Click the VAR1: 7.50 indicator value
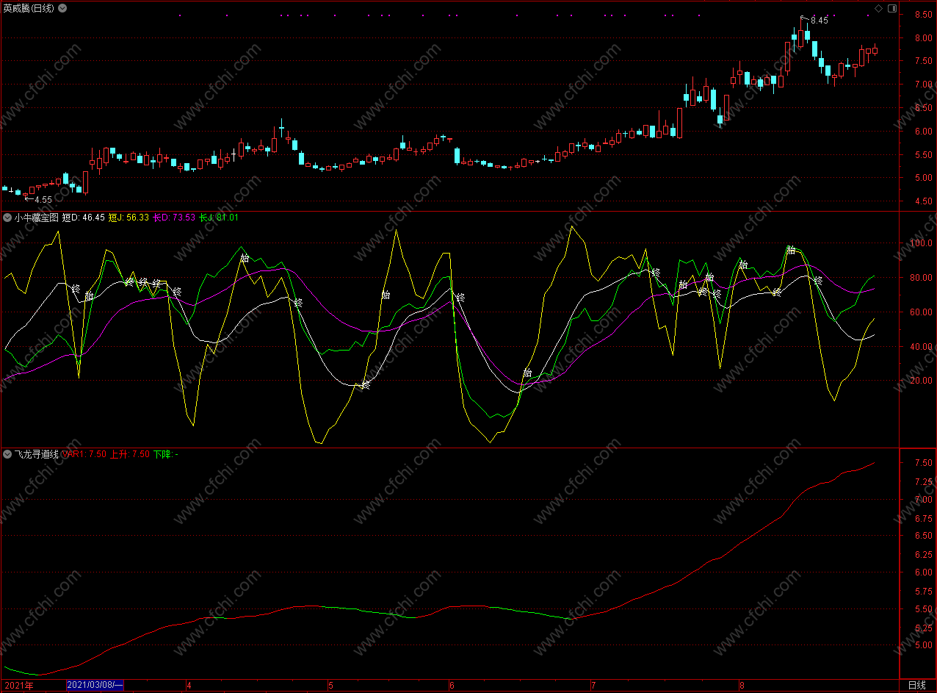 [x=84, y=454]
